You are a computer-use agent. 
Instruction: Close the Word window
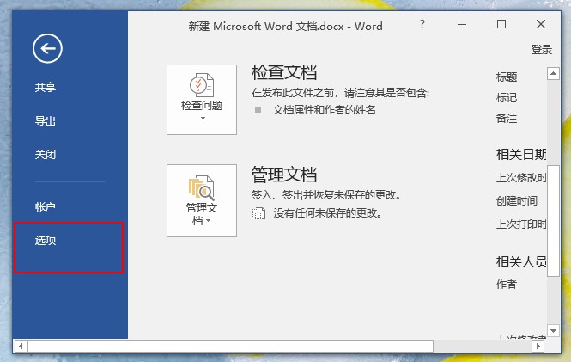click(x=541, y=24)
